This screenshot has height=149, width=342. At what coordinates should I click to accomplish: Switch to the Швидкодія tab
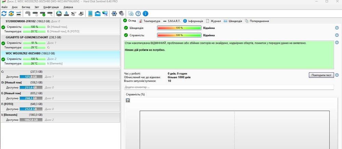coord(233,21)
